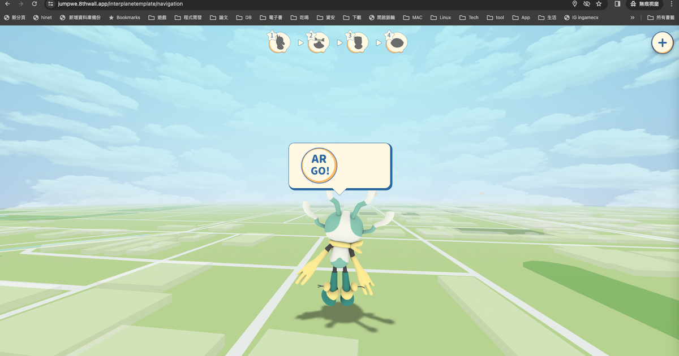The width and height of the screenshot is (679, 356).
Task: Select stage 3 silhouette badge
Action: tap(358, 43)
